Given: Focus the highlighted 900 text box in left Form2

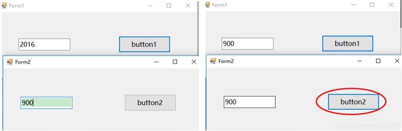Looking at the screenshot, I should pyautogui.click(x=46, y=103).
